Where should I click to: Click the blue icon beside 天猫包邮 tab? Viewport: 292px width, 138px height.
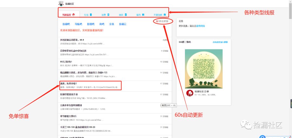(165, 15)
